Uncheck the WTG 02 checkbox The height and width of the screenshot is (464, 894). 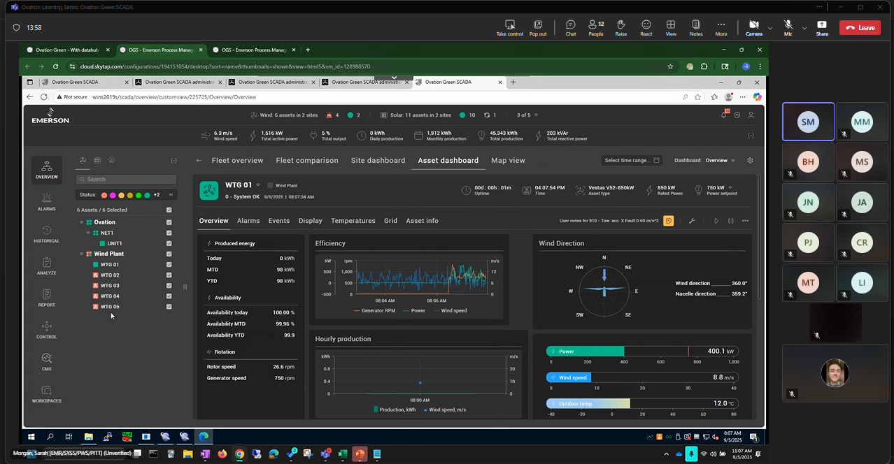point(169,275)
